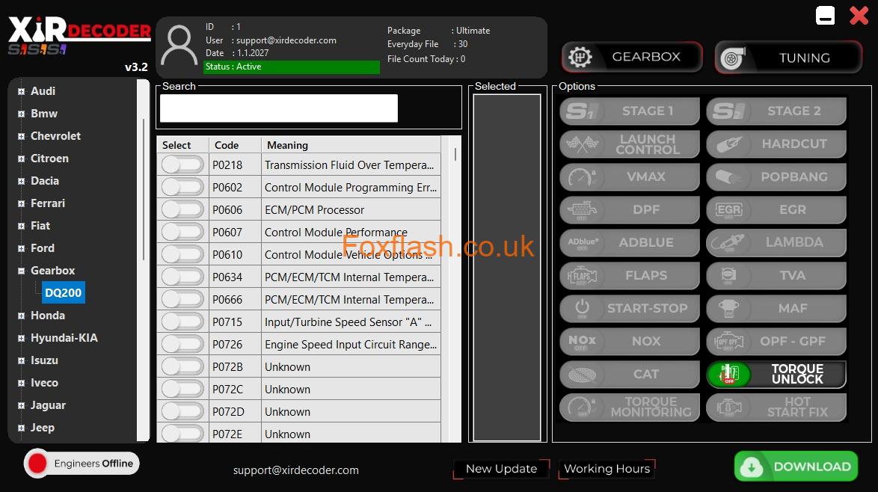Click the Gearbox gear icon
878x492 pixels.
click(580, 58)
